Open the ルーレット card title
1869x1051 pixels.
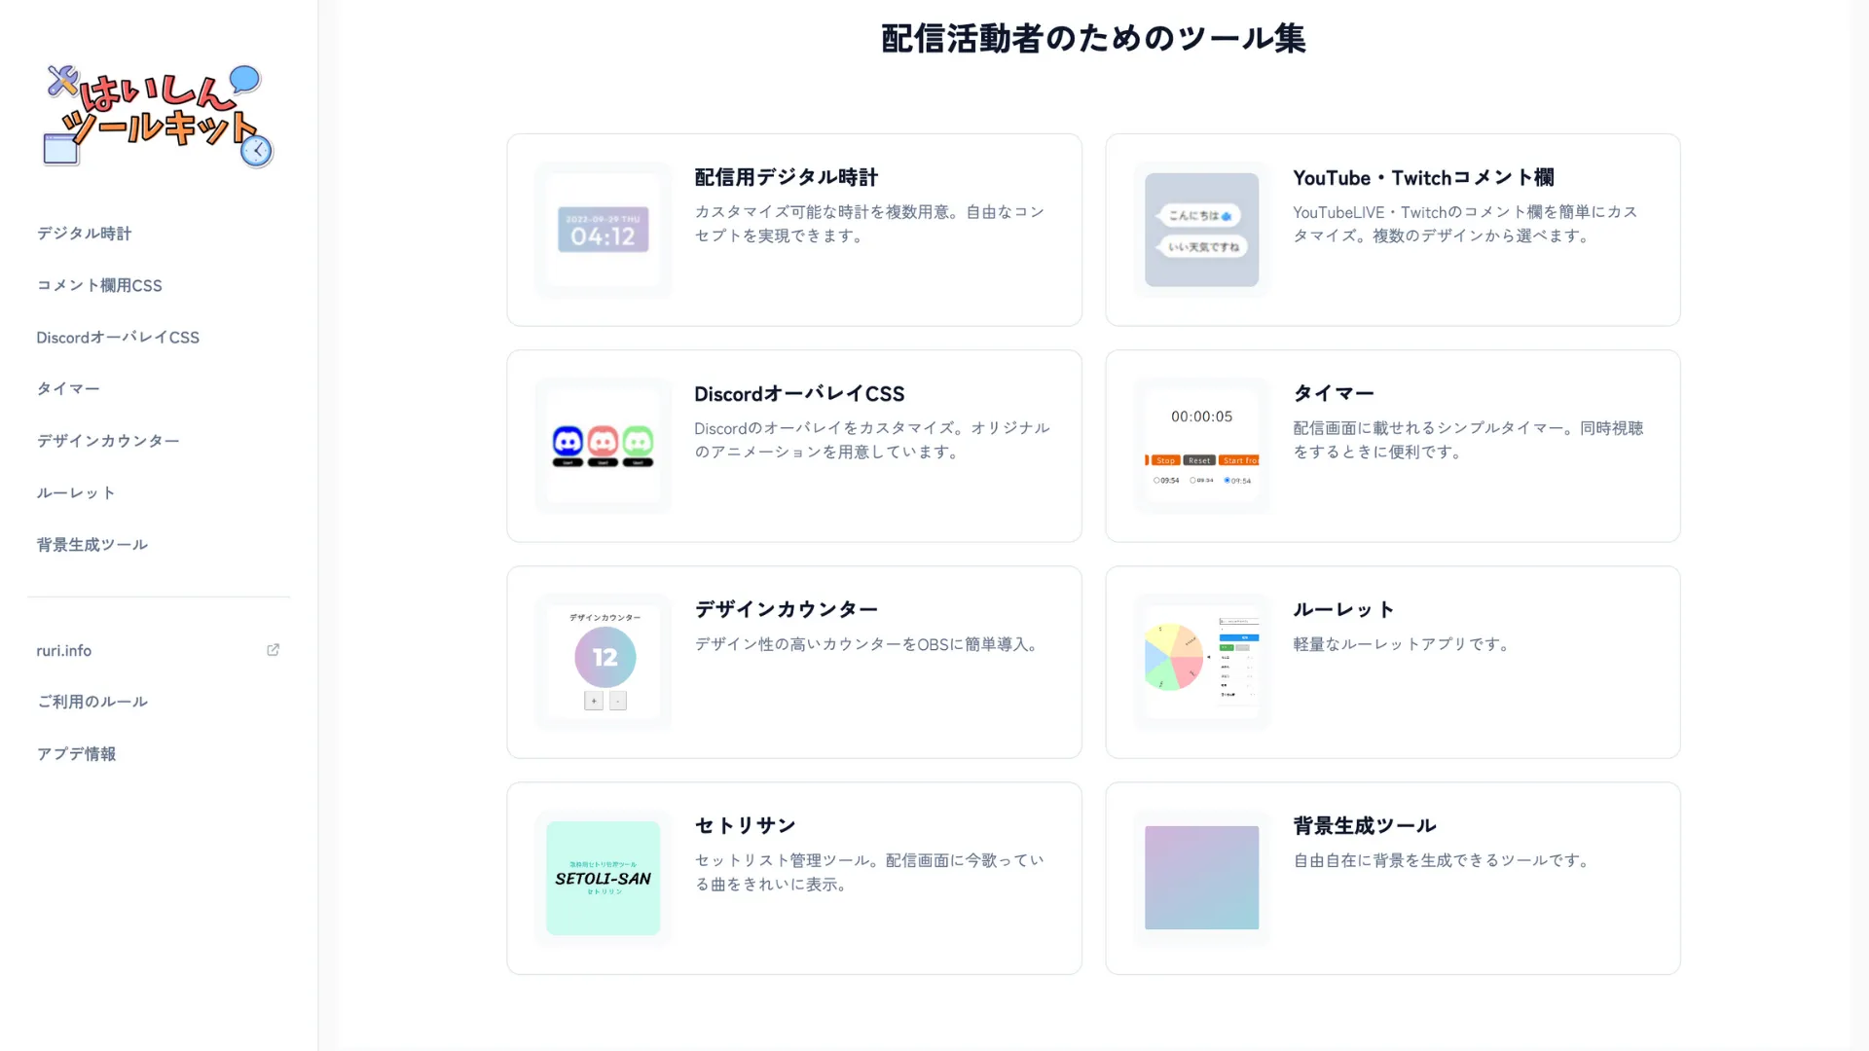[x=1344, y=609]
